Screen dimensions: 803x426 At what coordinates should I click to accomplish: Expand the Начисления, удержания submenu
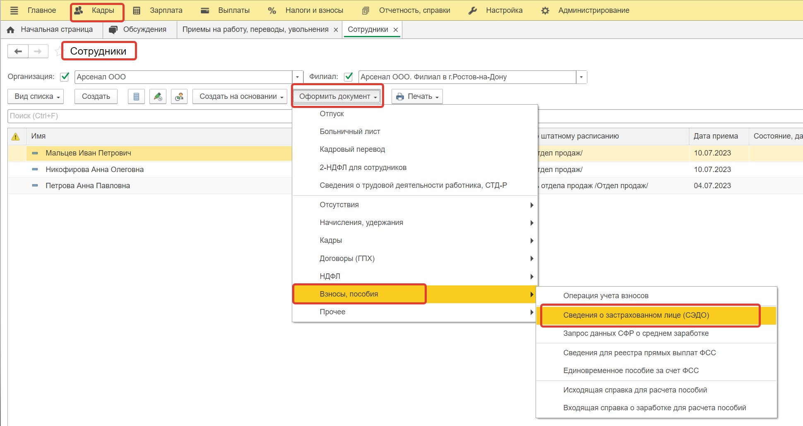pyautogui.click(x=415, y=223)
